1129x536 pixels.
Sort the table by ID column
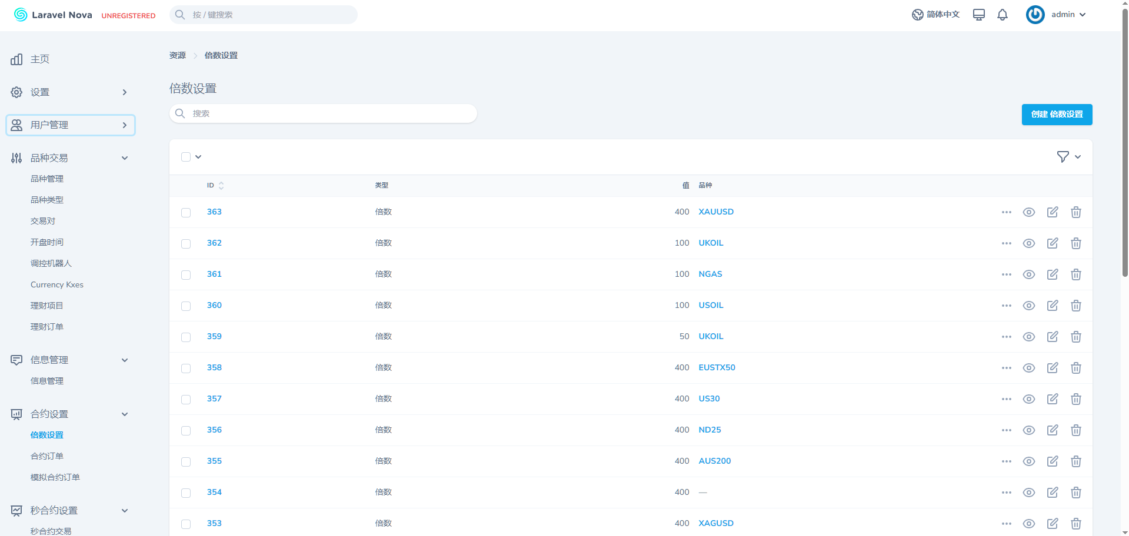215,185
